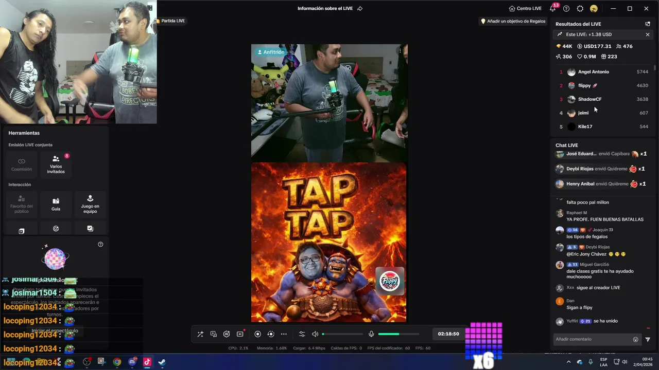The width and height of the screenshot is (659, 370).
Task: Open the question card tool icon
Action: click(x=22, y=231)
